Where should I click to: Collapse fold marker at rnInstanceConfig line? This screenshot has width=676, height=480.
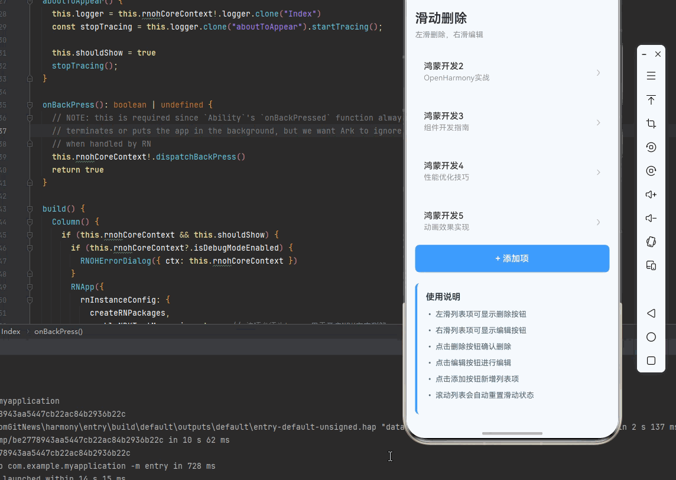30,300
